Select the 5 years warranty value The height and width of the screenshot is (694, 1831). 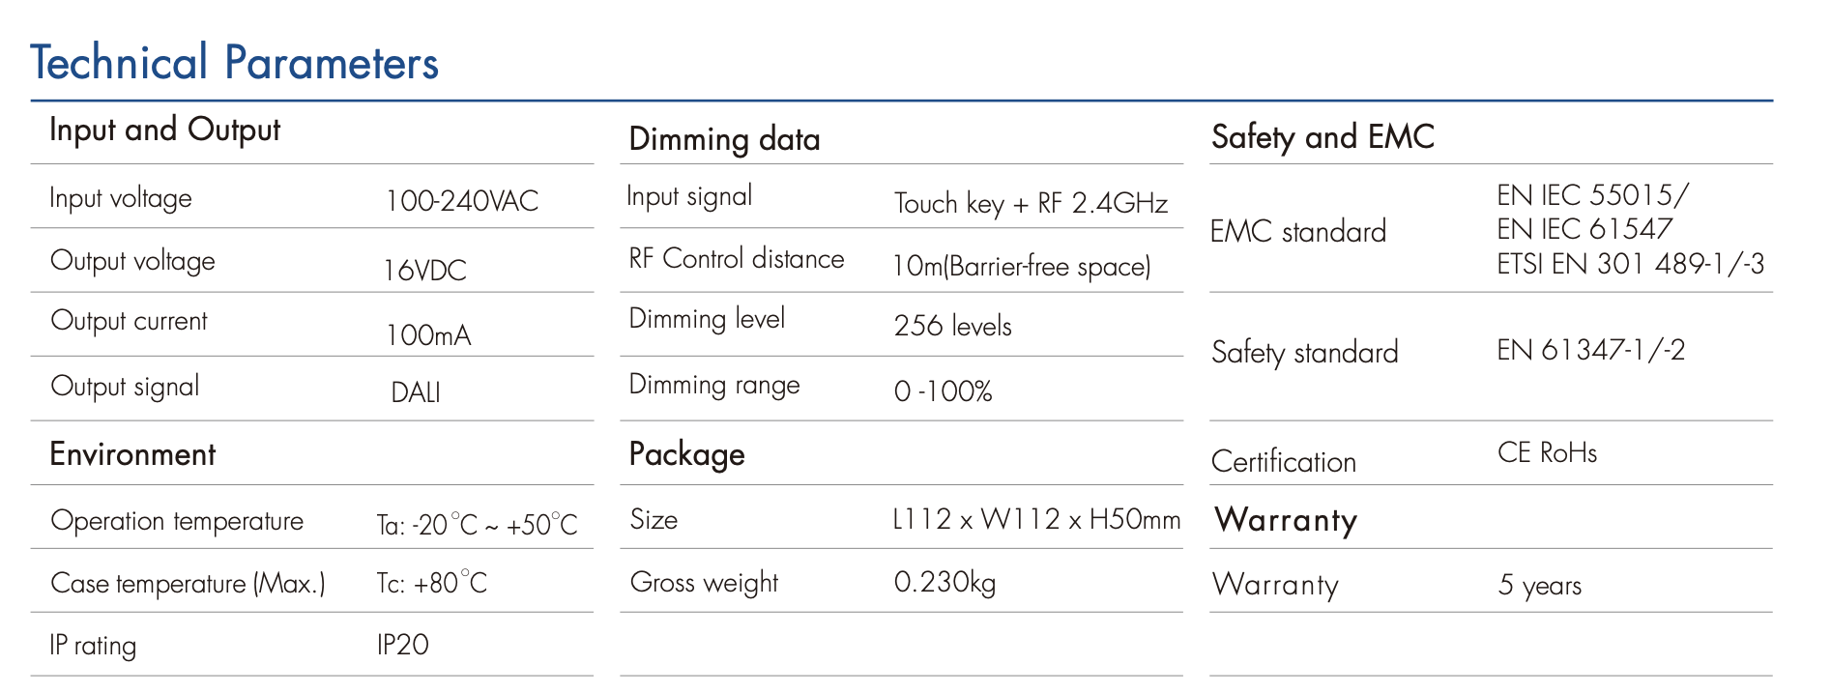tap(1539, 585)
